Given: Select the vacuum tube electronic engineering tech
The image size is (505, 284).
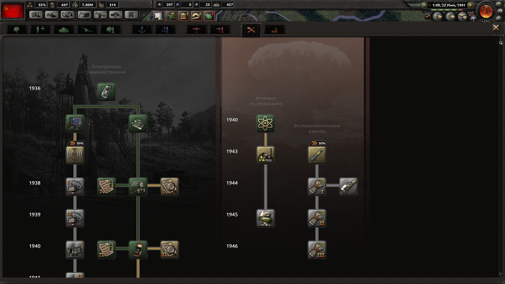Looking at the screenshot, I should pyautogui.click(x=107, y=92).
